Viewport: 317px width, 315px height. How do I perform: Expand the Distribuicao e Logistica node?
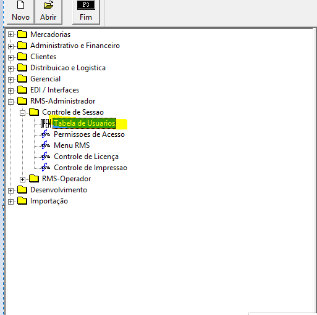[11, 68]
